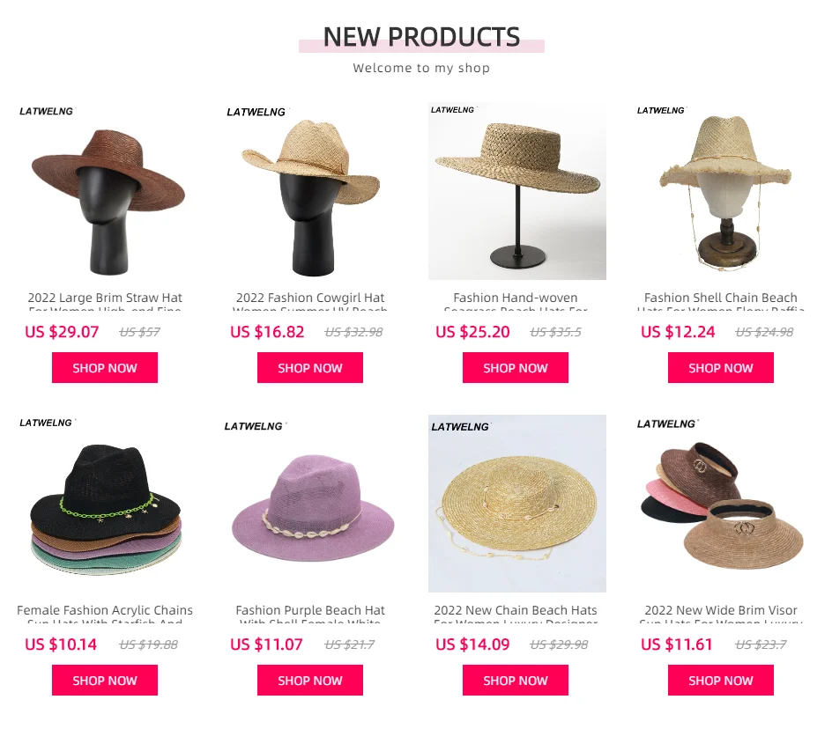832x729 pixels.
Task: Click SHOP NOW under the $29.07 hat
Action: 105,367
